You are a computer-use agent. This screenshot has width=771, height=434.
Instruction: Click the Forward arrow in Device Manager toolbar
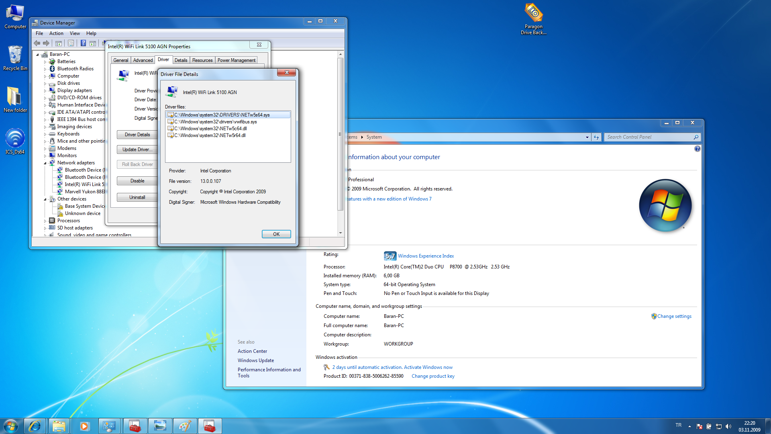point(46,43)
